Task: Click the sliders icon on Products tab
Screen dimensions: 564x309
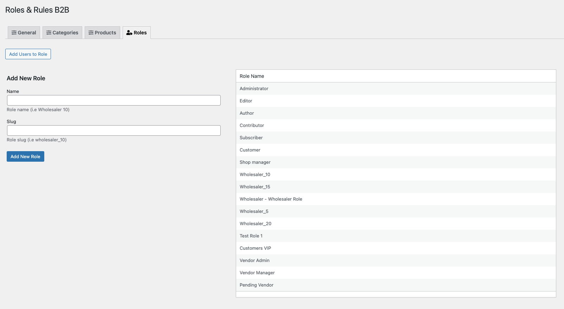Action: (x=91, y=33)
